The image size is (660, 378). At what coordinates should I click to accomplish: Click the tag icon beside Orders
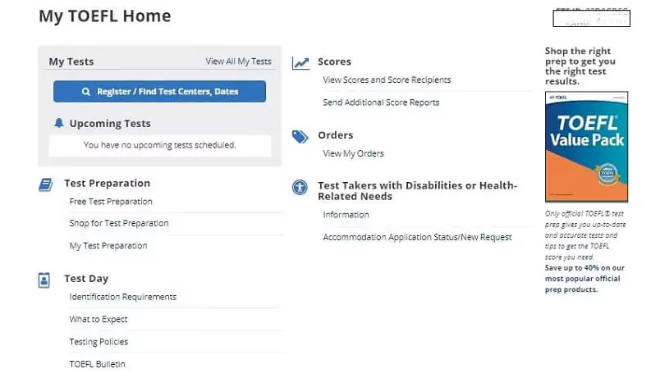coord(300,136)
